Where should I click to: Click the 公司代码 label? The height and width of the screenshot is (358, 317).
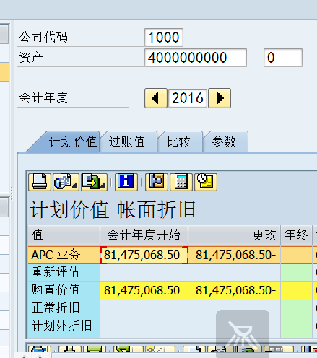pyautogui.click(x=43, y=38)
